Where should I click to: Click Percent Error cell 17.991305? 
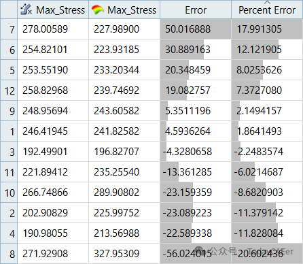pos(267,29)
